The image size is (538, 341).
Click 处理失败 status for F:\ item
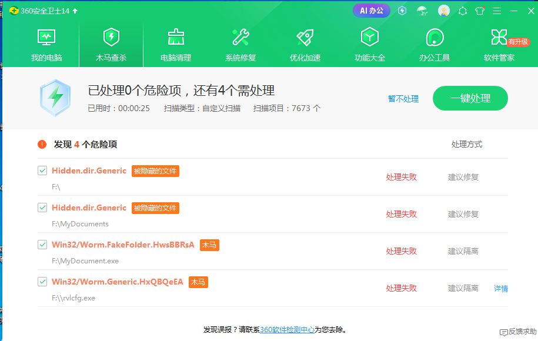[x=401, y=177]
